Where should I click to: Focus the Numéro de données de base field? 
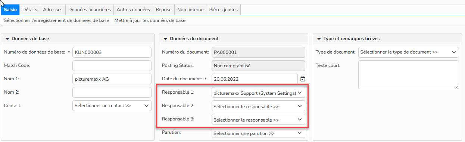coord(112,52)
